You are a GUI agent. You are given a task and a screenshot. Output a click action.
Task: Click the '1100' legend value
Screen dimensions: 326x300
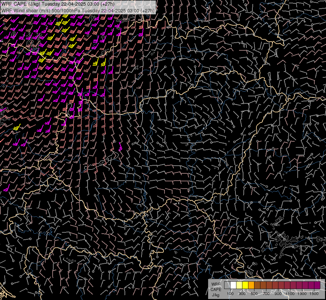[x=290, y=294]
